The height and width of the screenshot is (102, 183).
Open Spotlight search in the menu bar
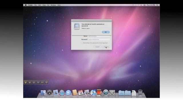pos(157,5)
